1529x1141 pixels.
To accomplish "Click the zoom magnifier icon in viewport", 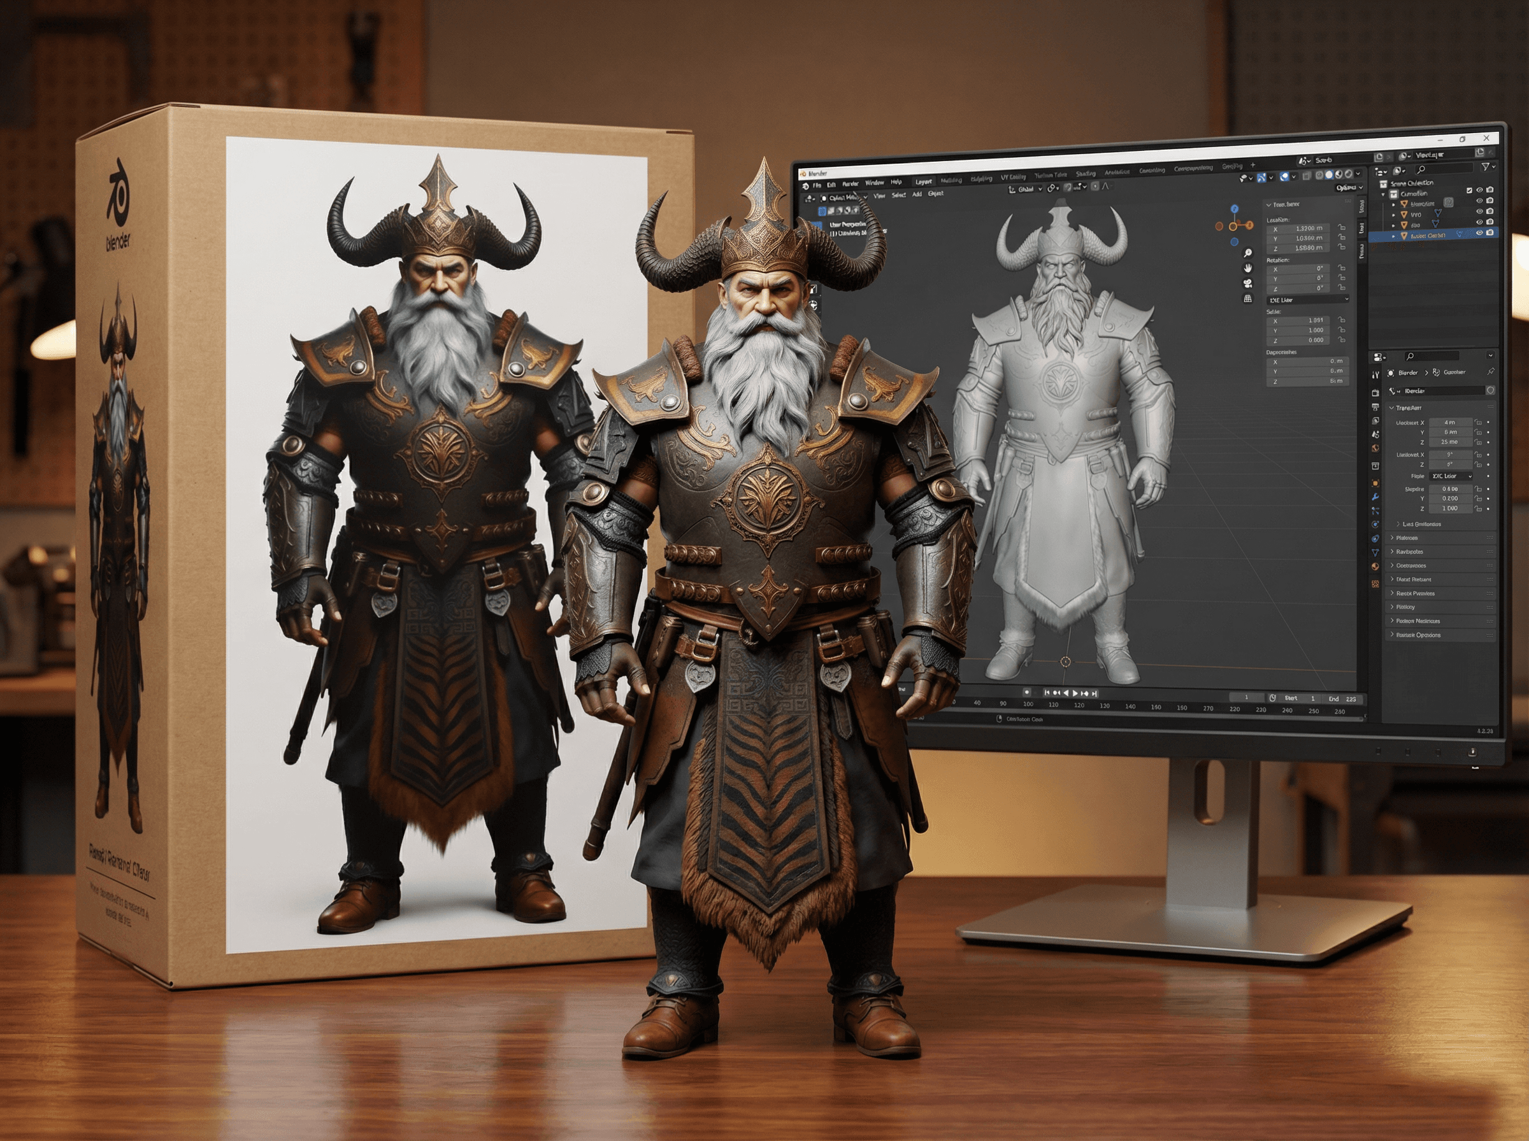I will pos(1248,253).
